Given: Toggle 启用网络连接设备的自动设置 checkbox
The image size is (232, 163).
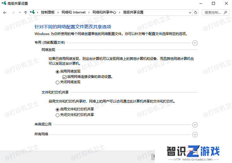Looking at the screenshot, I should (64, 77).
